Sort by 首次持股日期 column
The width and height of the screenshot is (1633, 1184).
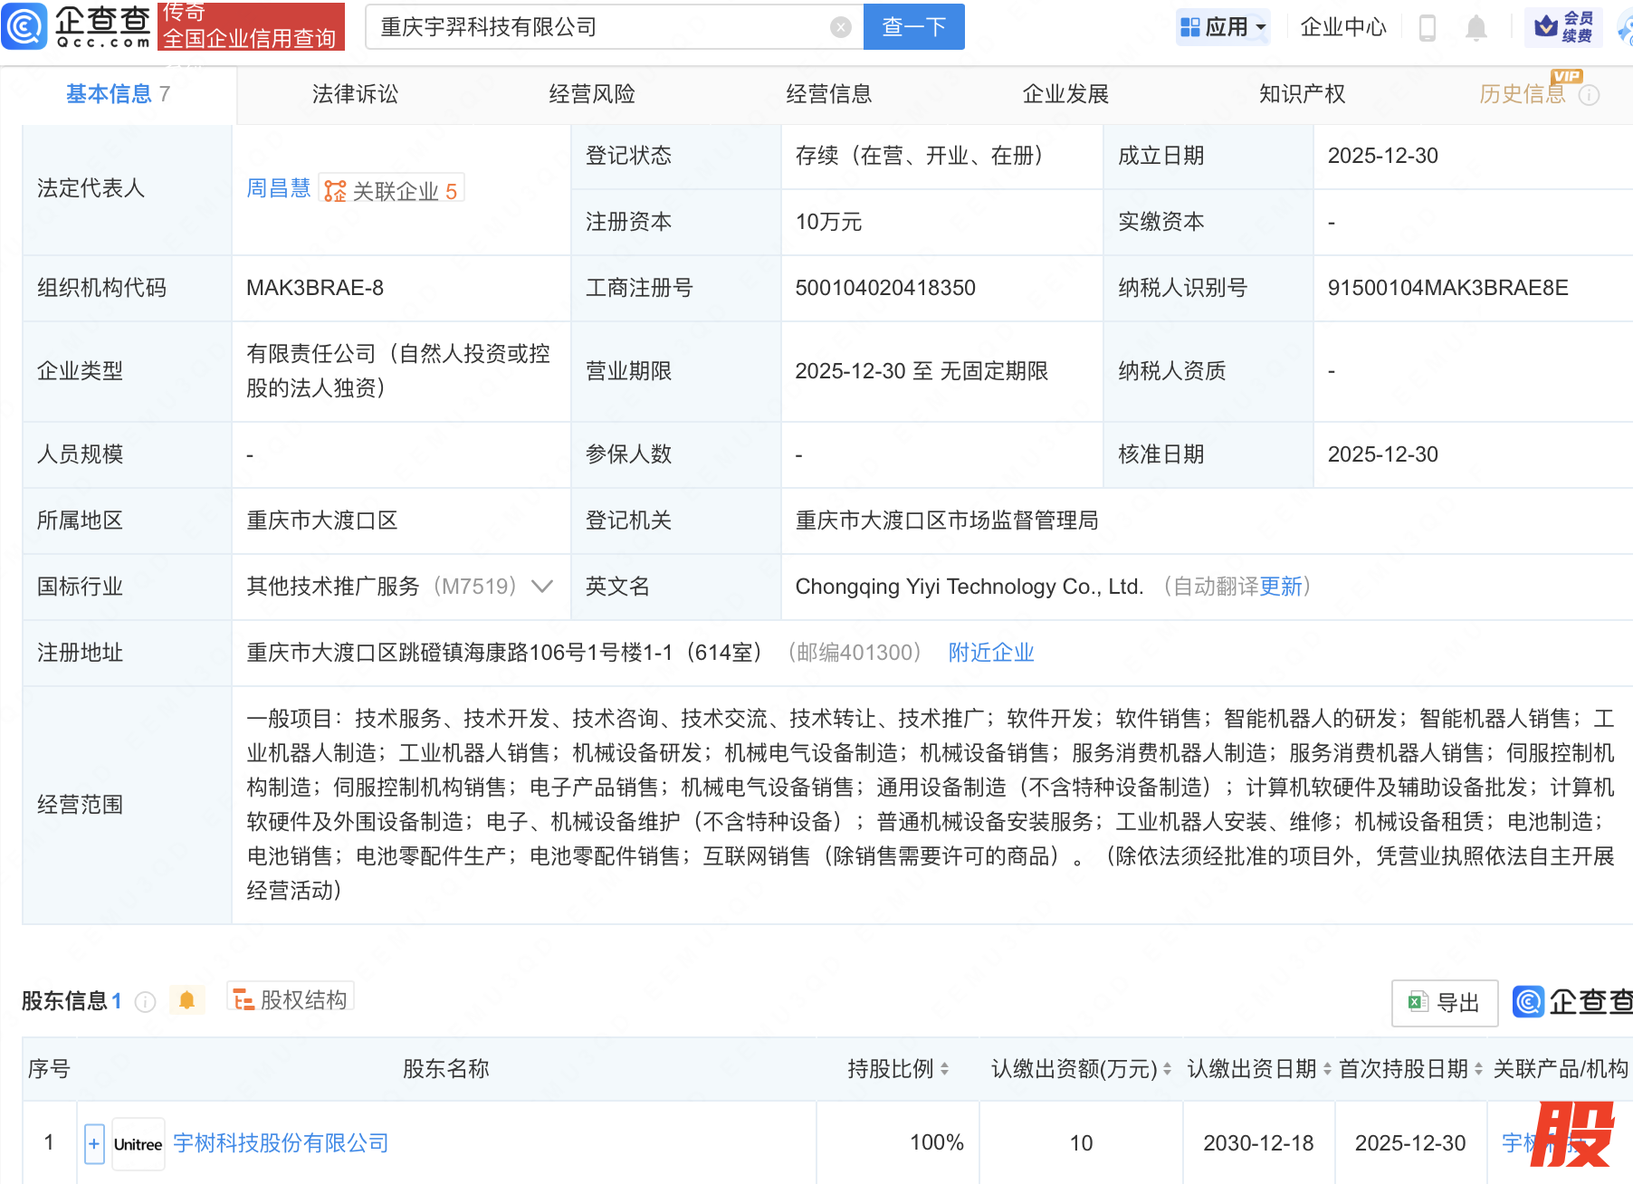click(1478, 1069)
